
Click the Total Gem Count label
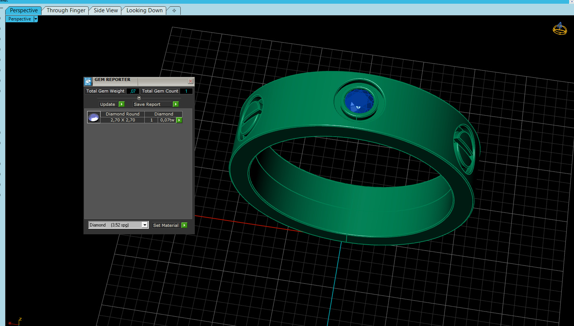[x=160, y=91]
